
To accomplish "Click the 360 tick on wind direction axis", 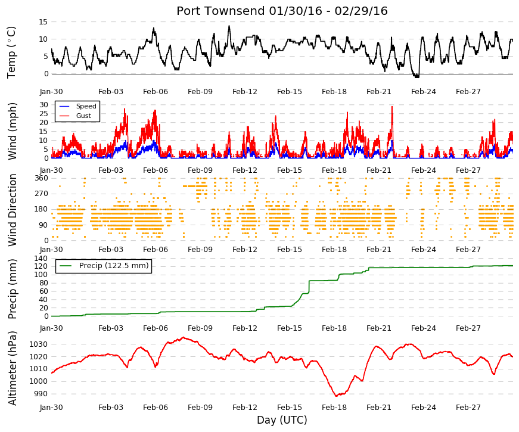I will point(42,178).
